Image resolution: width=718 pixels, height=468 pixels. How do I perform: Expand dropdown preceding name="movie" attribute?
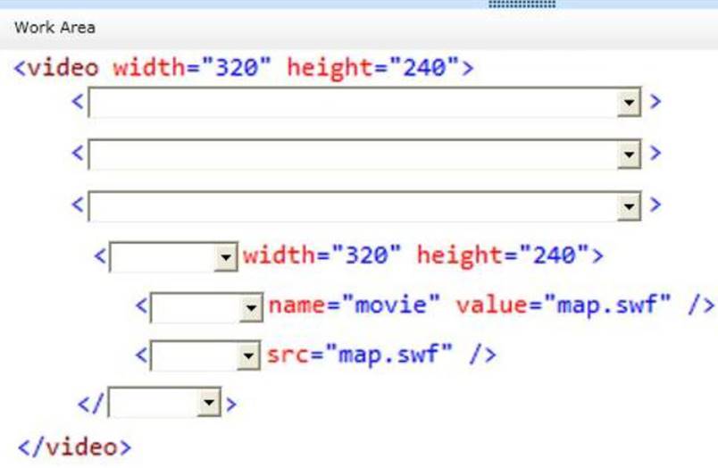(250, 308)
